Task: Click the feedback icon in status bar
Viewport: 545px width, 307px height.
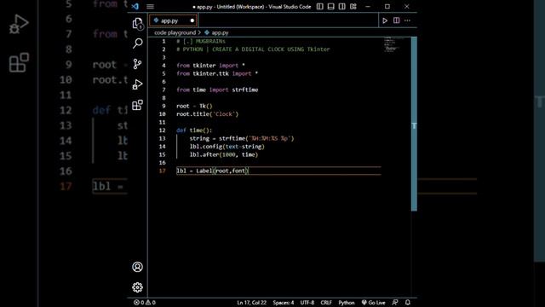Action: point(395,303)
